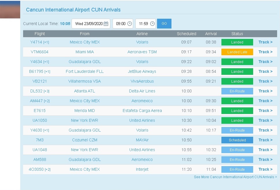The image size is (280, 190).
Task: Open flight number E7615 link
Action: tap(40, 111)
